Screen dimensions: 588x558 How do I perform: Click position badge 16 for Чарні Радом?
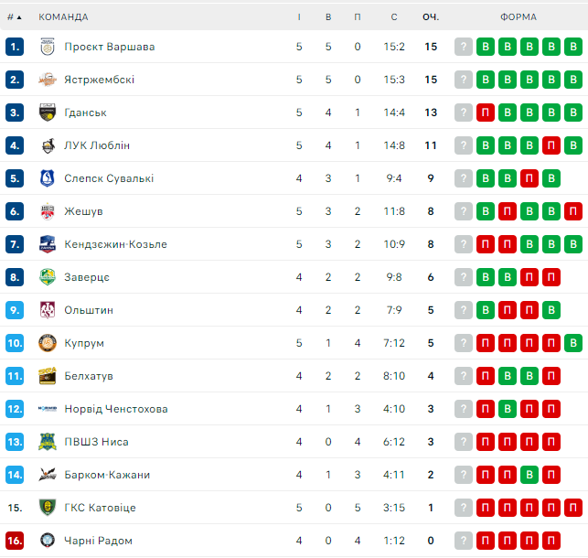[x=15, y=541]
